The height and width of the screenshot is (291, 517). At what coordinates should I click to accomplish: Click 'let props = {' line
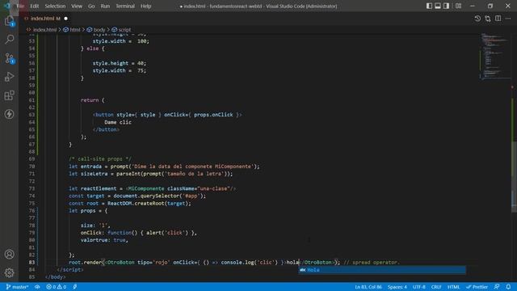88,210
